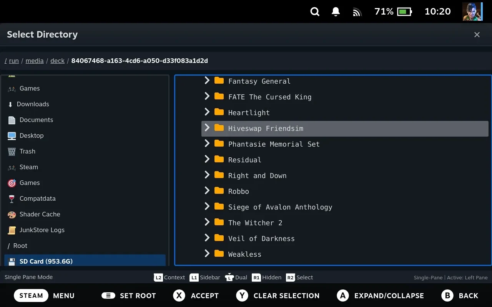The image size is (492, 307).
Task: Expand the Siege of Avalon Anthology chevron
Action: click(207, 206)
